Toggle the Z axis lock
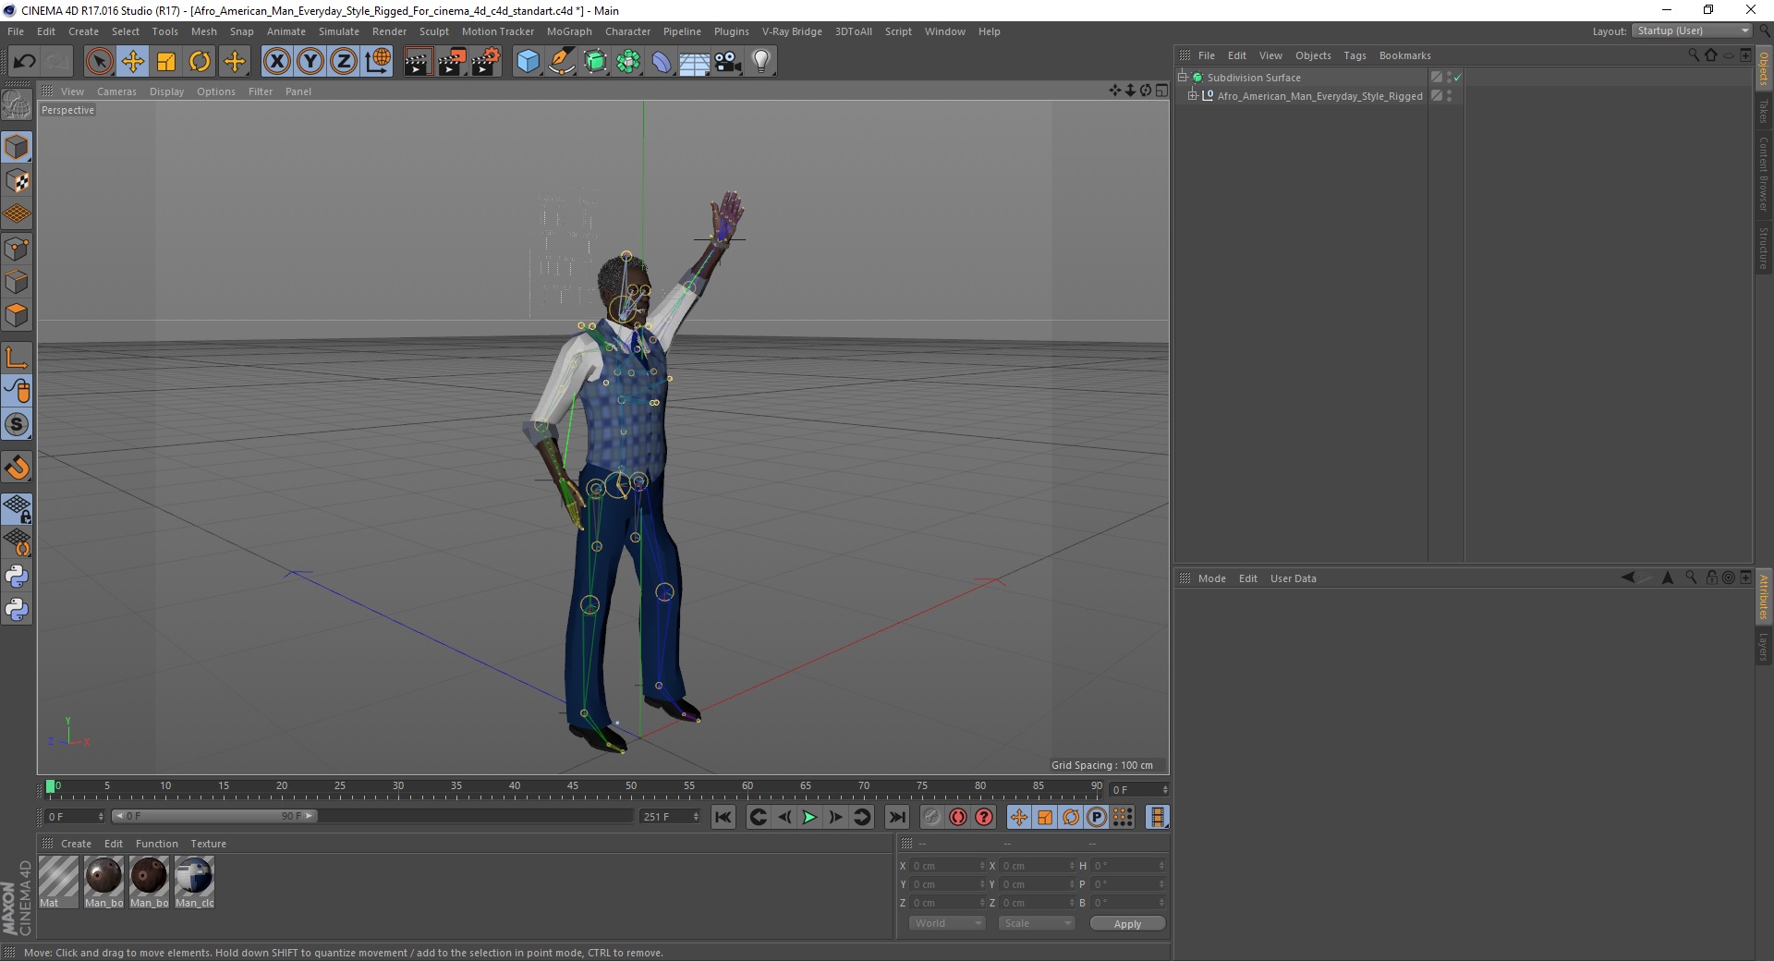 coord(344,62)
